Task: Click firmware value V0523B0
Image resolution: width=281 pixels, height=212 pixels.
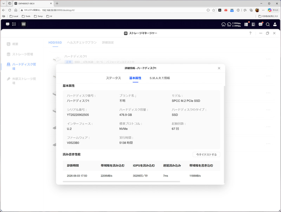Action: pos(73,143)
